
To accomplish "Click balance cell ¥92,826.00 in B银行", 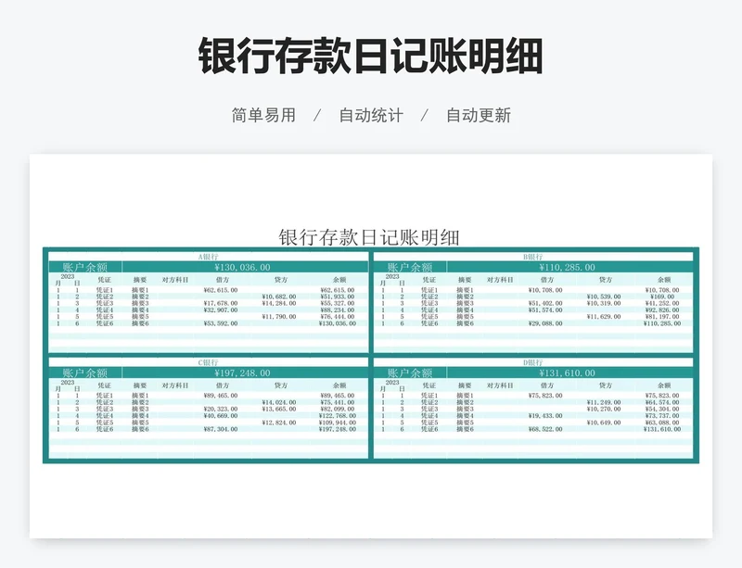I will tap(661, 309).
